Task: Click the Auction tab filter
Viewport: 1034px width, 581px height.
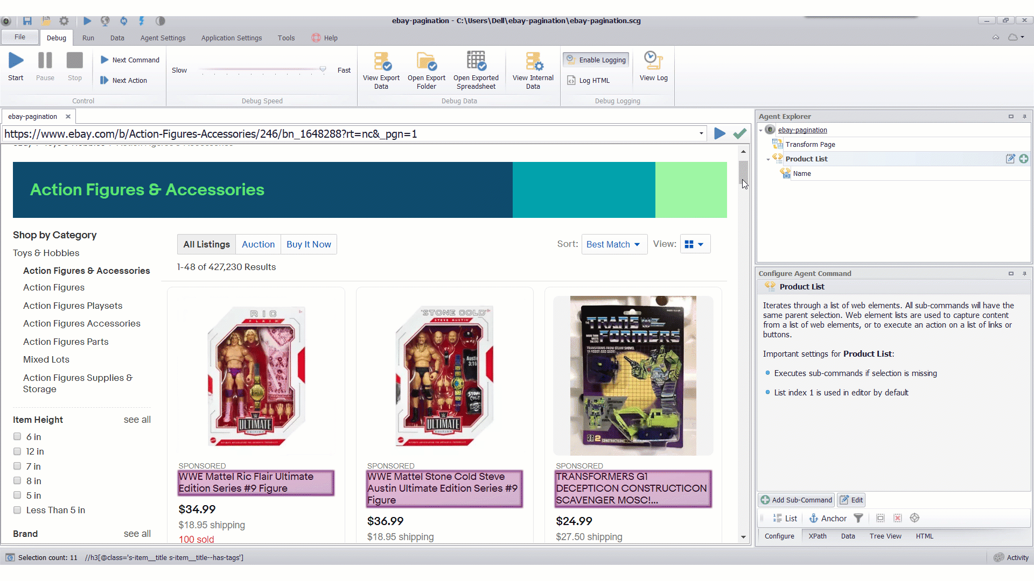Action: pos(258,244)
